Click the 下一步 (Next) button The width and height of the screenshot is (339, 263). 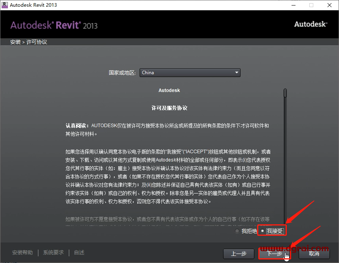(275, 254)
